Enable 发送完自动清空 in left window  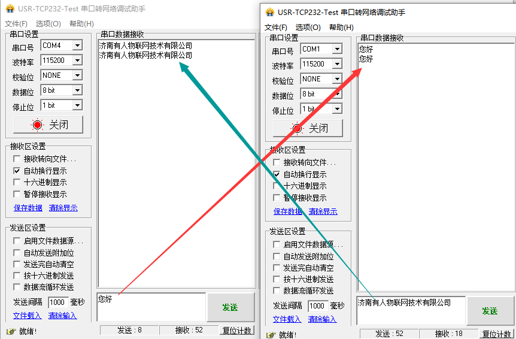17,264
